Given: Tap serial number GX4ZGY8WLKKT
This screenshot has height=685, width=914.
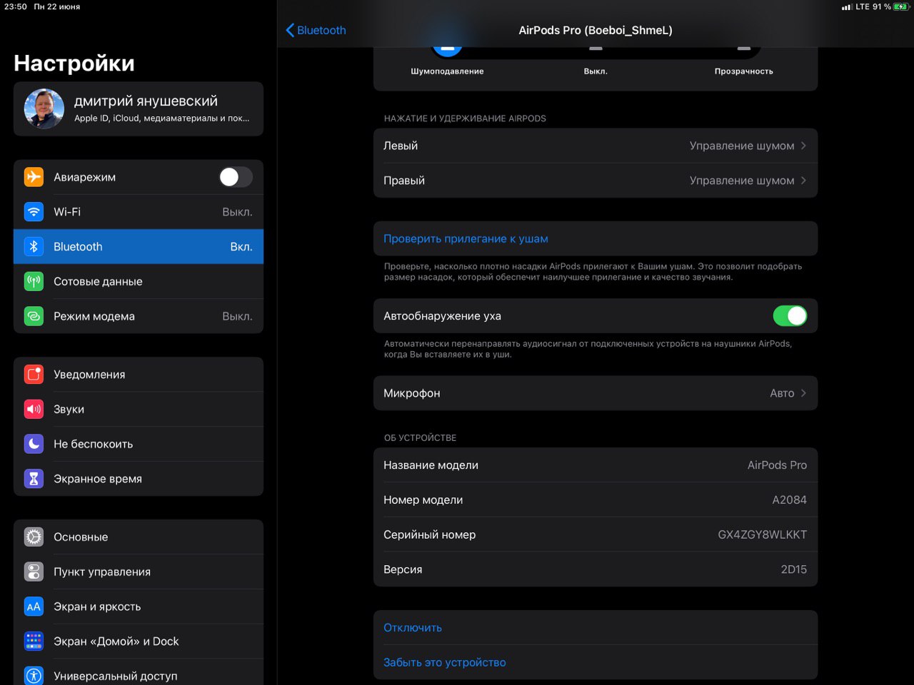Looking at the screenshot, I should tap(762, 534).
